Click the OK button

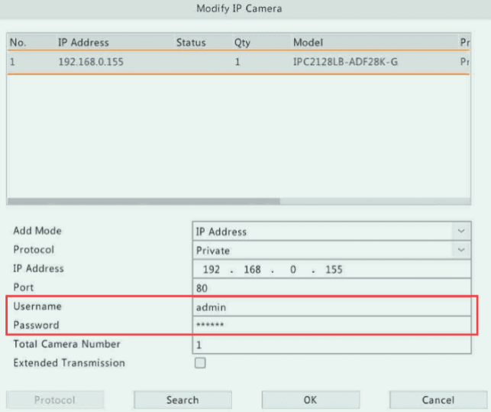pyautogui.click(x=310, y=400)
